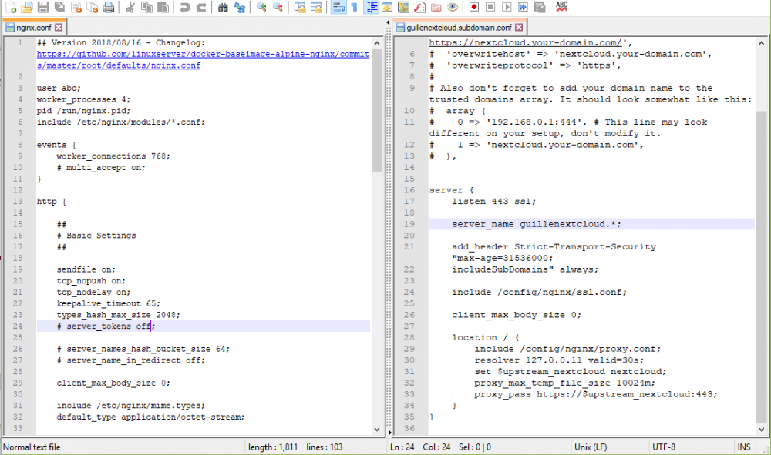Show the Document Map panel
The image size is (771, 455).
[403, 7]
